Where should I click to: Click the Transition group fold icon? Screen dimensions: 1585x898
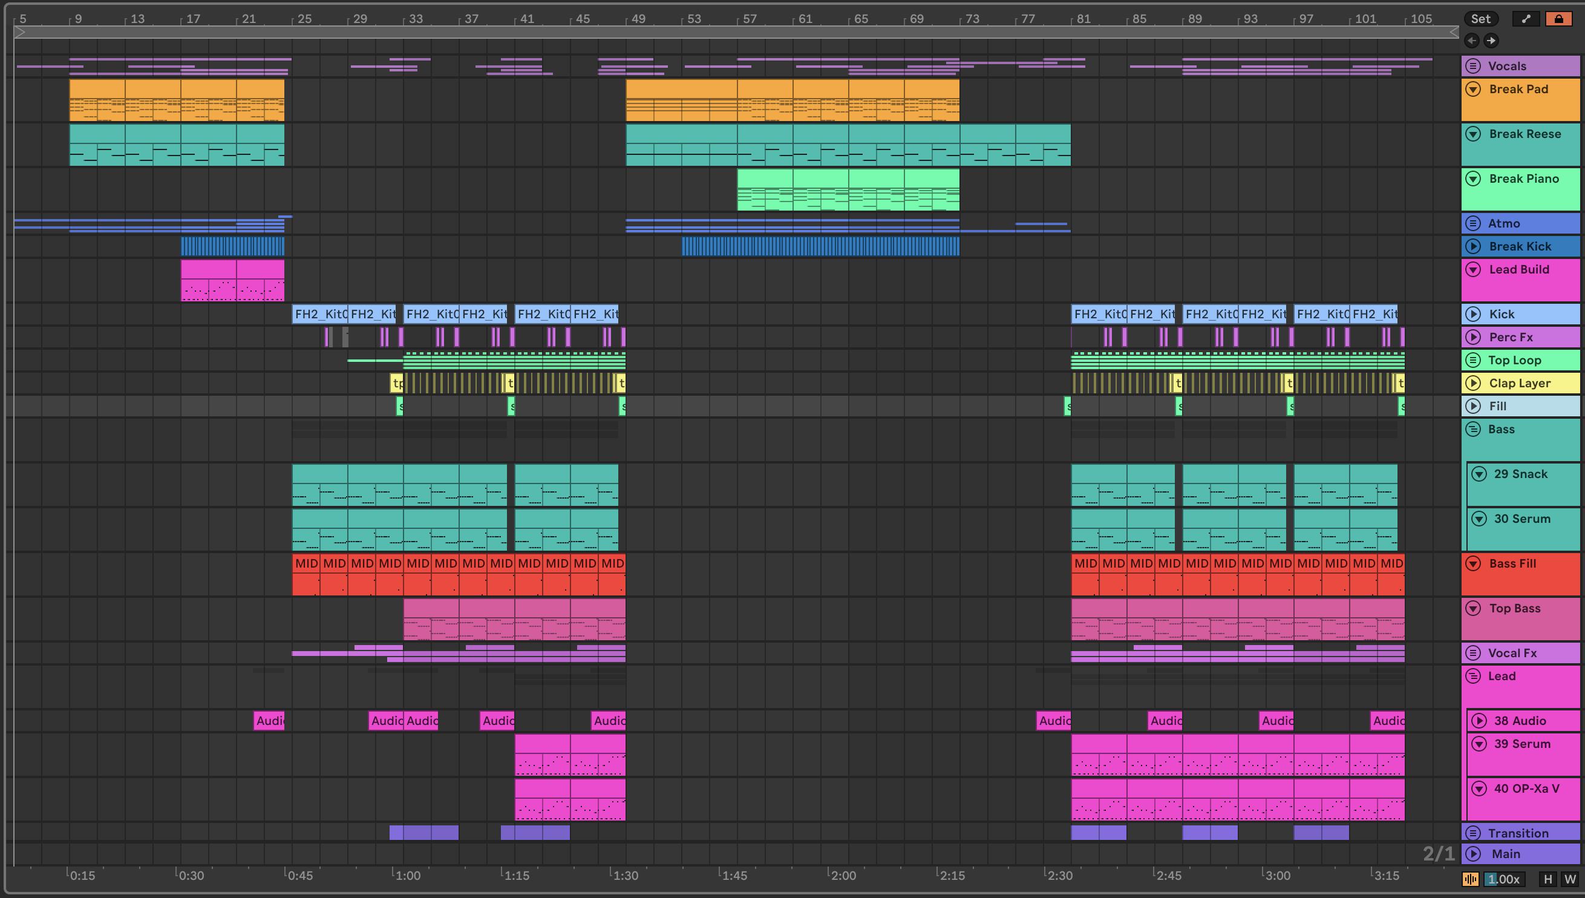(1474, 833)
